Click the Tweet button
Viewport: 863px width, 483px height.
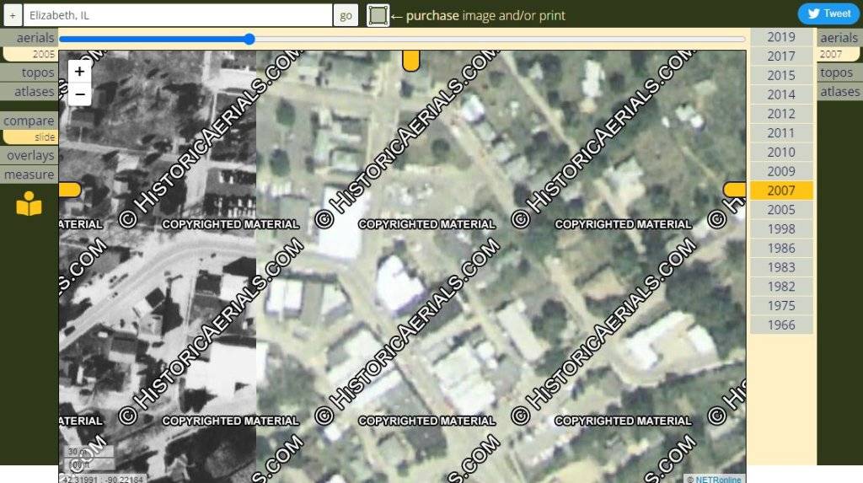(x=828, y=13)
